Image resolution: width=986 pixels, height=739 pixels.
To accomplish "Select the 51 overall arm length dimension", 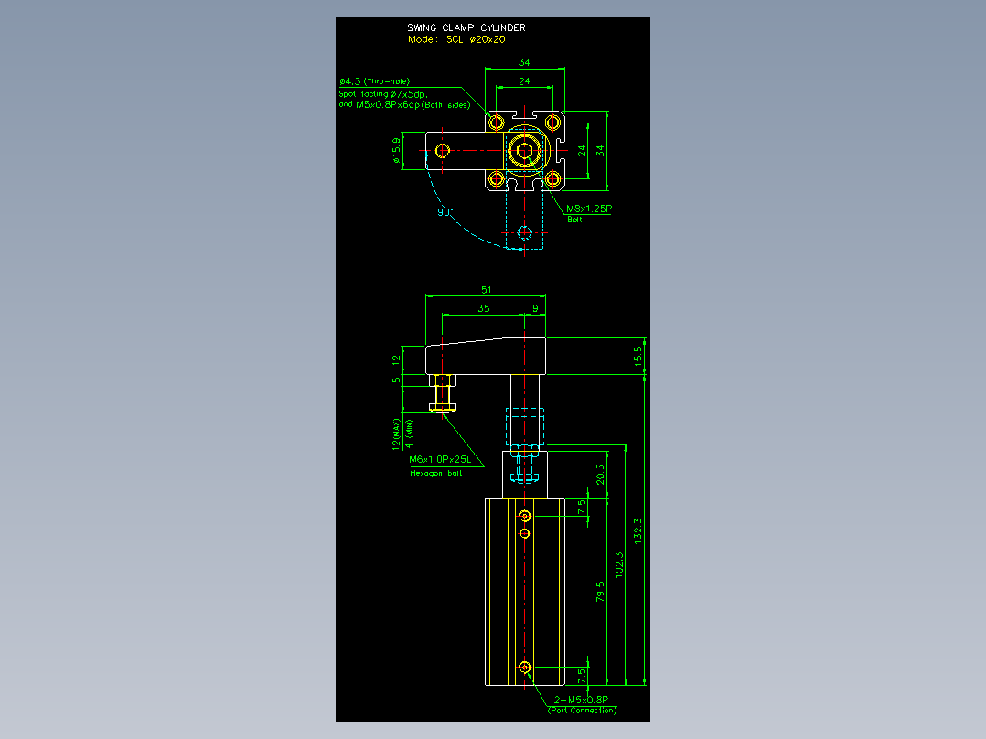I will point(486,290).
